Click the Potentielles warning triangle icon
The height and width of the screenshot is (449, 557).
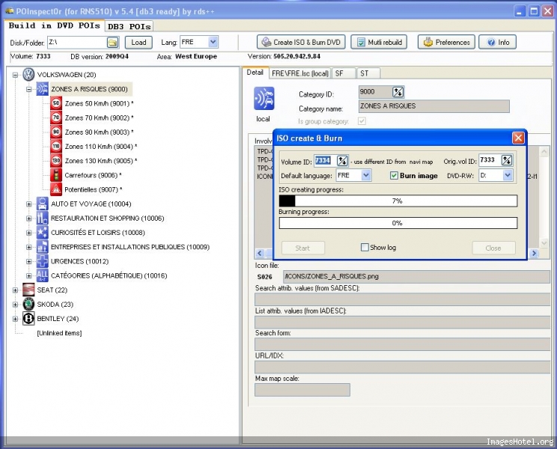[x=55, y=189]
